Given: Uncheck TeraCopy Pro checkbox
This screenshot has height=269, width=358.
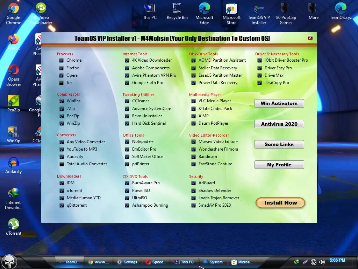Looking at the screenshot, I should [x=259, y=83].
